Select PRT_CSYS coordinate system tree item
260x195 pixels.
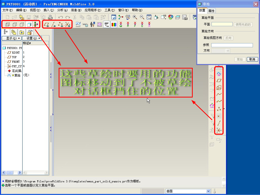pos(14,66)
